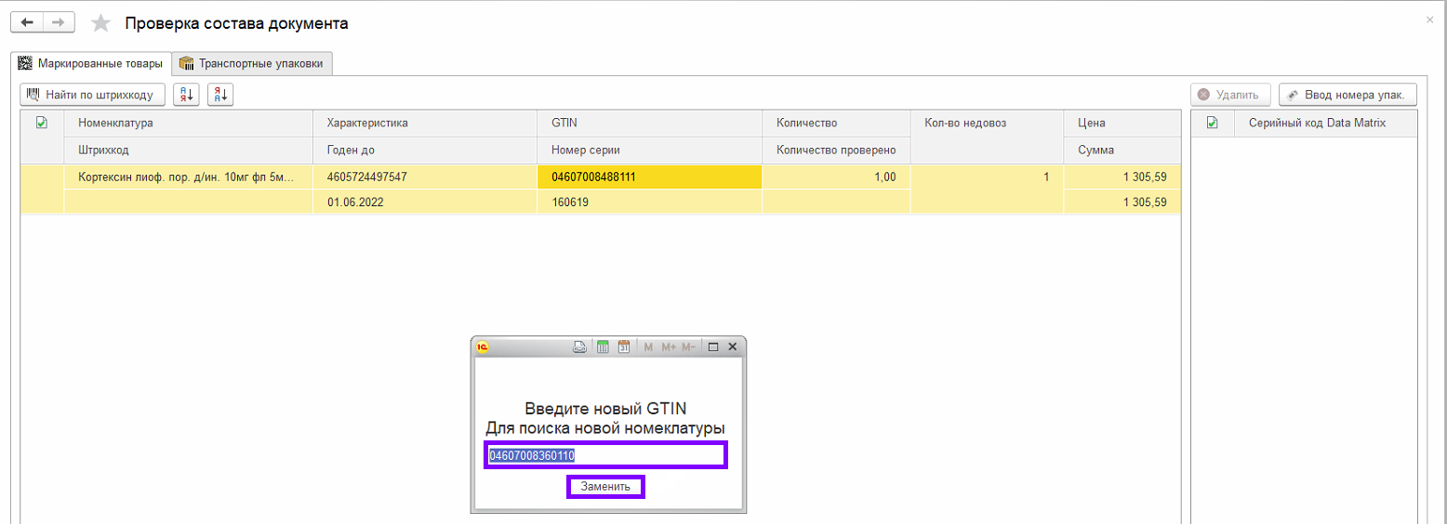The width and height of the screenshot is (1447, 524).
Task: Select the highlighted GTIN cell 04607008488111
Action: pyautogui.click(x=649, y=177)
